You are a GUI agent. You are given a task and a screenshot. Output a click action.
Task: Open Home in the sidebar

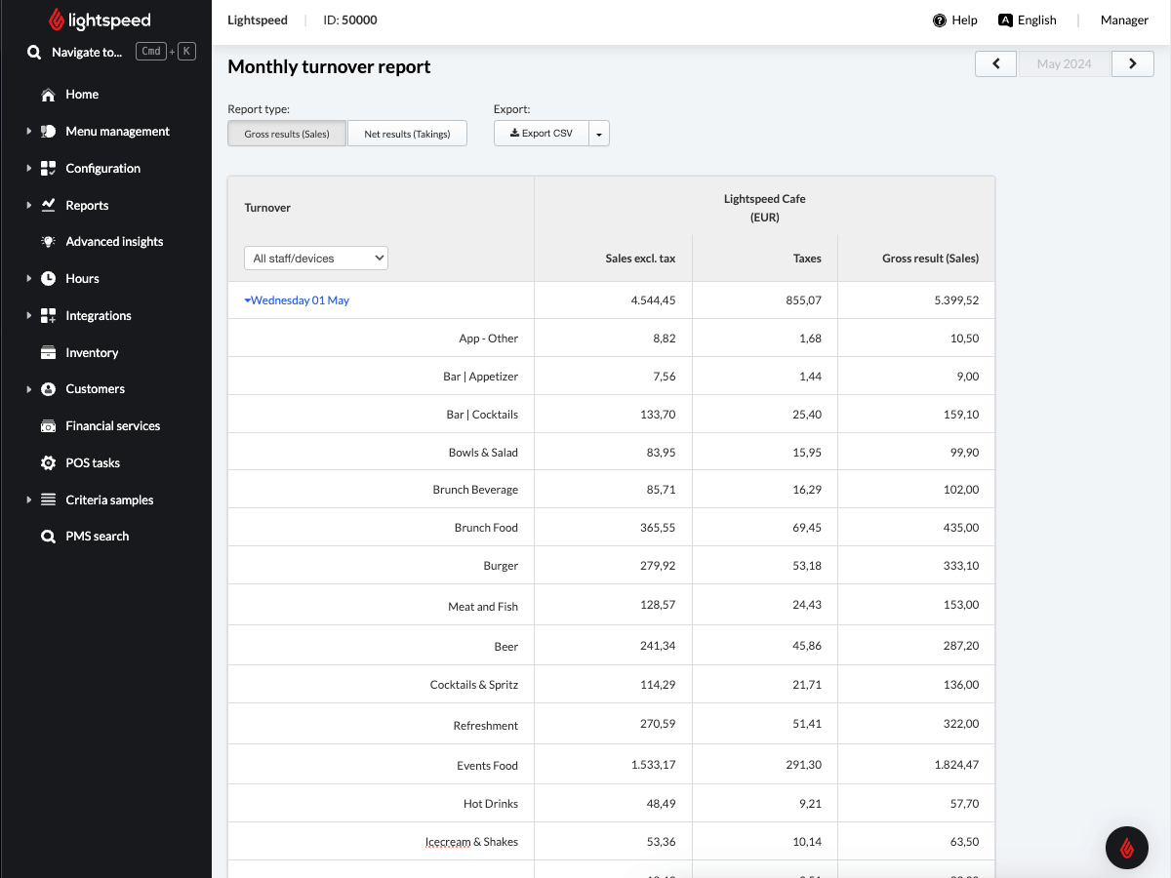coord(82,95)
